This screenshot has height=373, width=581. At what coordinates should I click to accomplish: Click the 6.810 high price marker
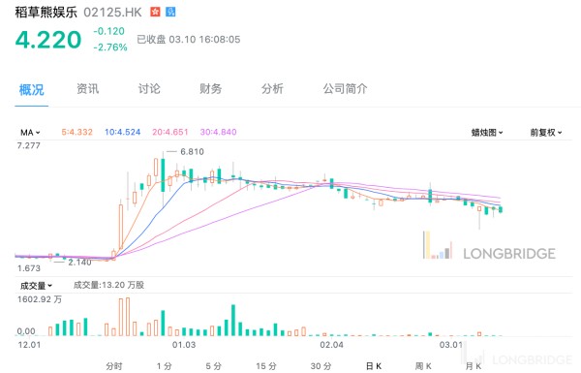pyautogui.click(x=192, y=152)
